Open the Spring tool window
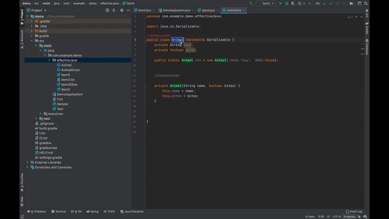 [x=92, y=212]
